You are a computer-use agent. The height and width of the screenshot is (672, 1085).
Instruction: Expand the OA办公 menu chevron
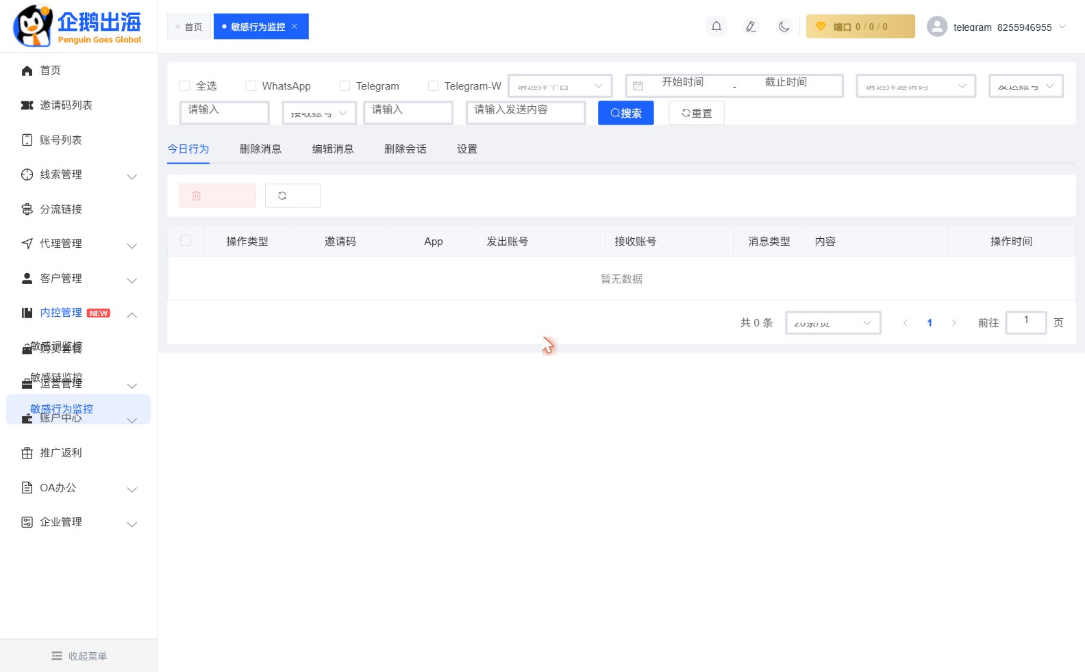point(132,489)
